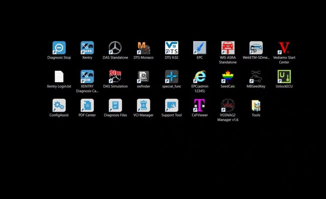
Task: Open the swfinder shortcut
Action: (143, 76)
